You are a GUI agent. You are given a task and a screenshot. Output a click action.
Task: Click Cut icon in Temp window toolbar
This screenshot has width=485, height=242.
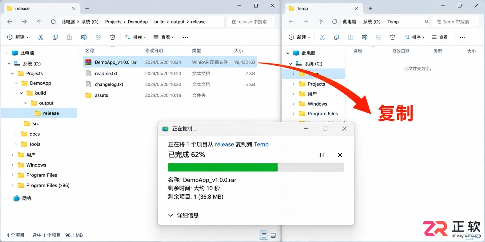(x=322, y=37)
